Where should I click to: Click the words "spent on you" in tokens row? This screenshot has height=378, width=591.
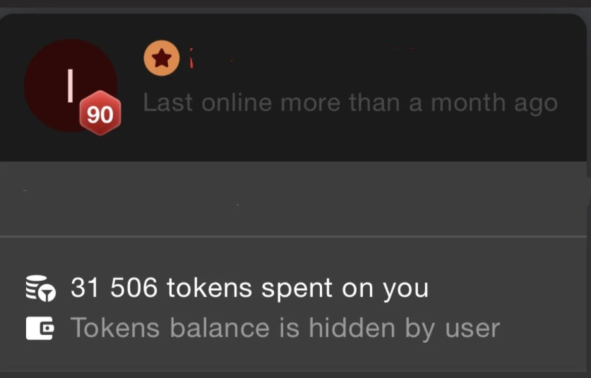(345, 290)
